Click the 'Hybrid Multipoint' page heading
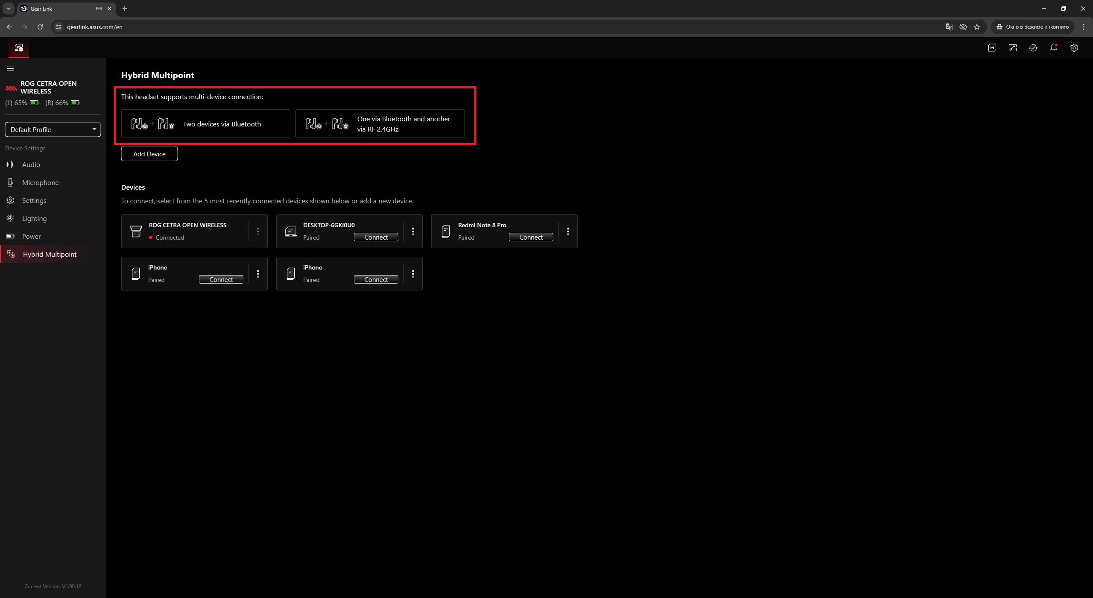 click(158, 75)
